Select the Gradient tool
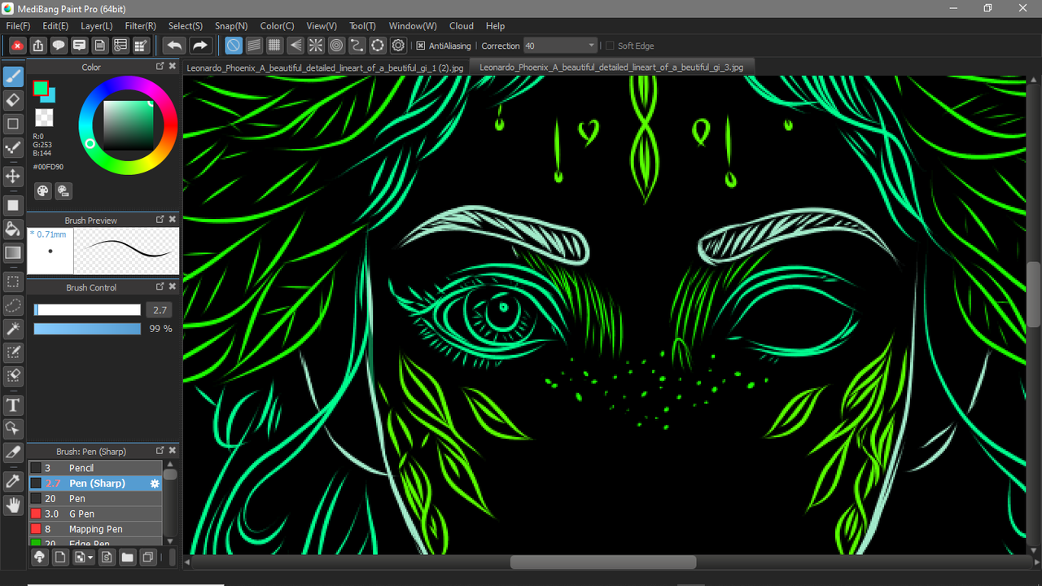The width and height of the screenshot is (1042, 586). (x=13, y=252)
